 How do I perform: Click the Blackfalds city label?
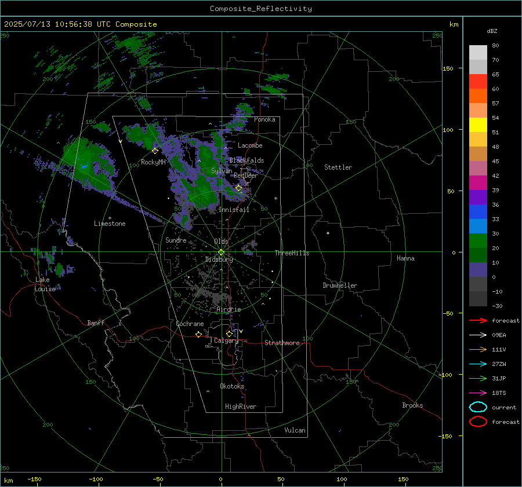(x=246, y=160)
